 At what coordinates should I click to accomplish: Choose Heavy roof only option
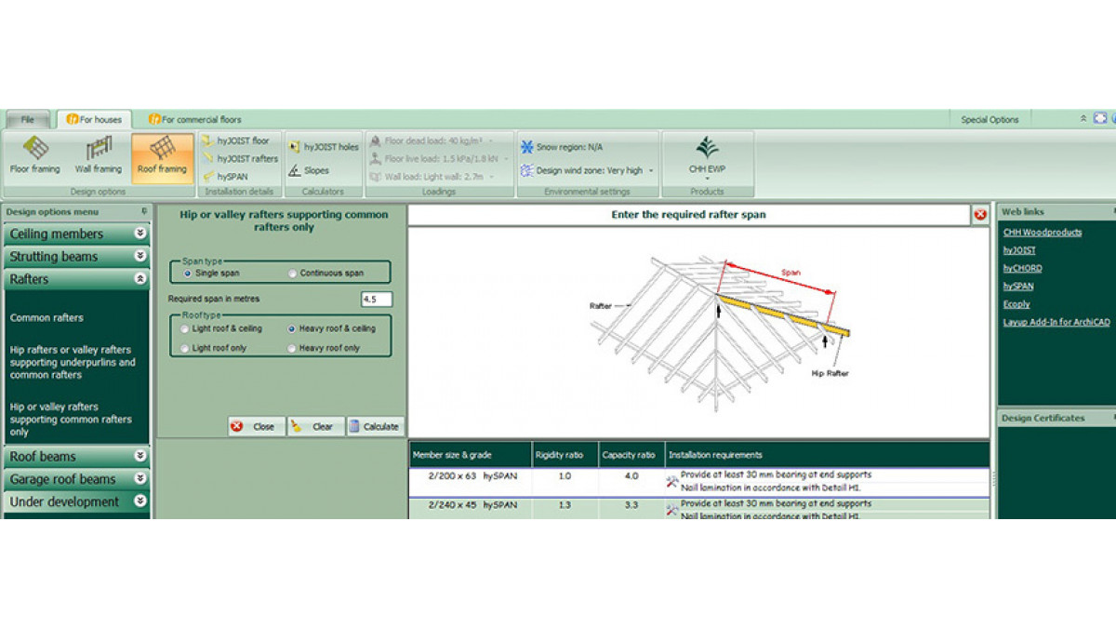[x=292, y=348]
